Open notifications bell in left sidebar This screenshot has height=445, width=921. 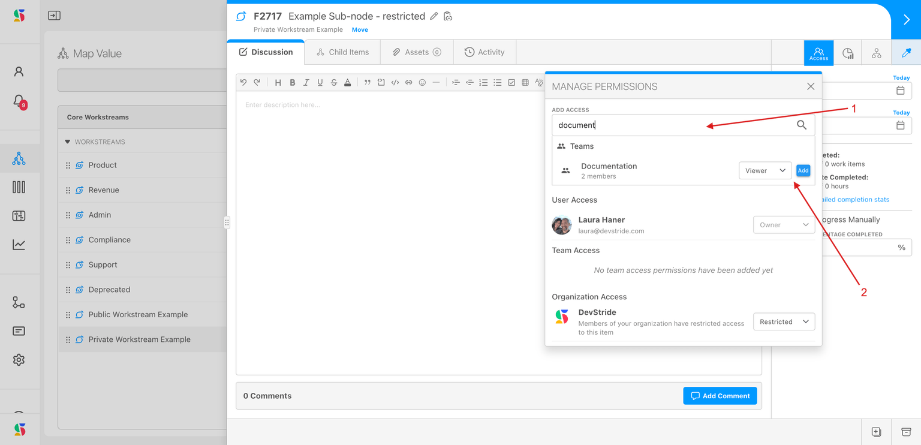pos(19,101)
